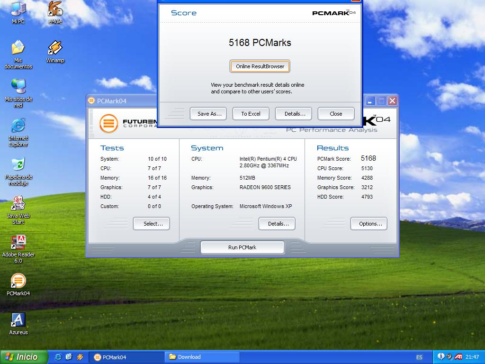Open Mis sitios de red icon
This screenshot has width=485, height=364.
tap(18, 87)
